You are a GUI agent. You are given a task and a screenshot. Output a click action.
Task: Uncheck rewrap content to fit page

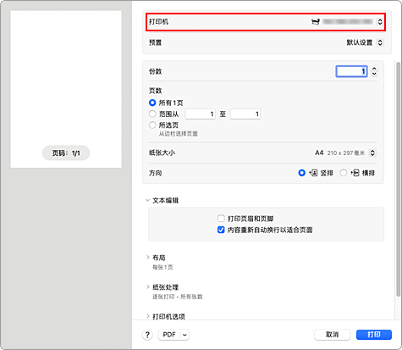coord(221,230)
